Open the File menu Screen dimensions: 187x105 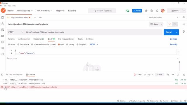tap(1, 6)
